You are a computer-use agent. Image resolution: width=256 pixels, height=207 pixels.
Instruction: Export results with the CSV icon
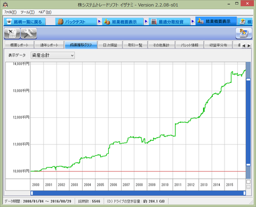pos(12,33)
